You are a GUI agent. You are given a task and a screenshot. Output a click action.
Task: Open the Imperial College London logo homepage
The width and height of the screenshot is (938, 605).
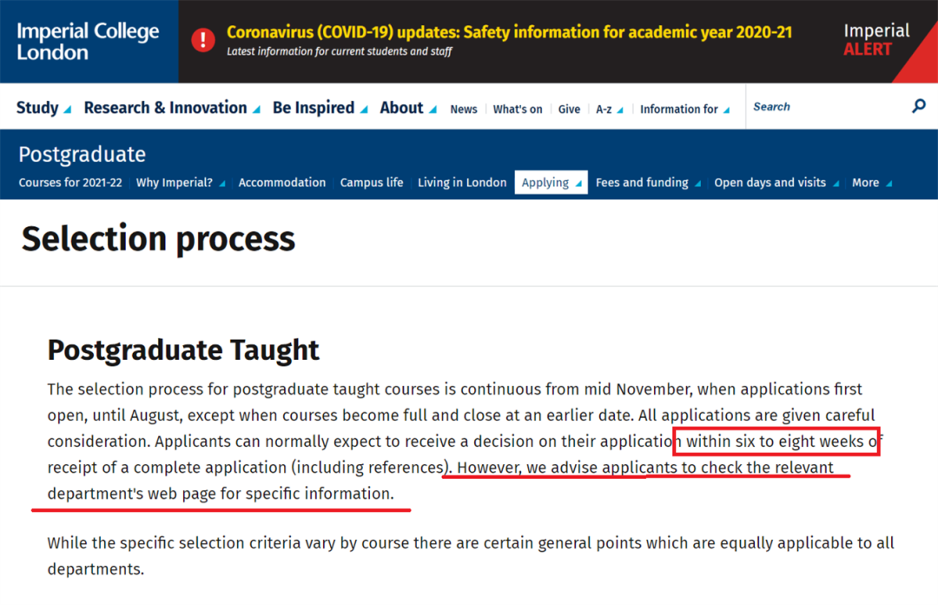(x=88, y=41)
